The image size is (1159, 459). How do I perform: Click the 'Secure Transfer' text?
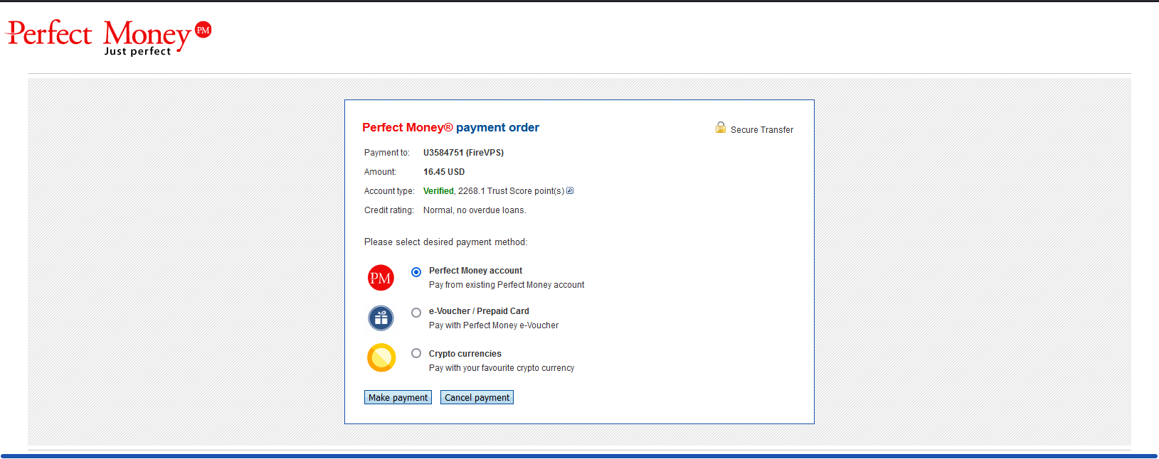click(x=762, y=130)
